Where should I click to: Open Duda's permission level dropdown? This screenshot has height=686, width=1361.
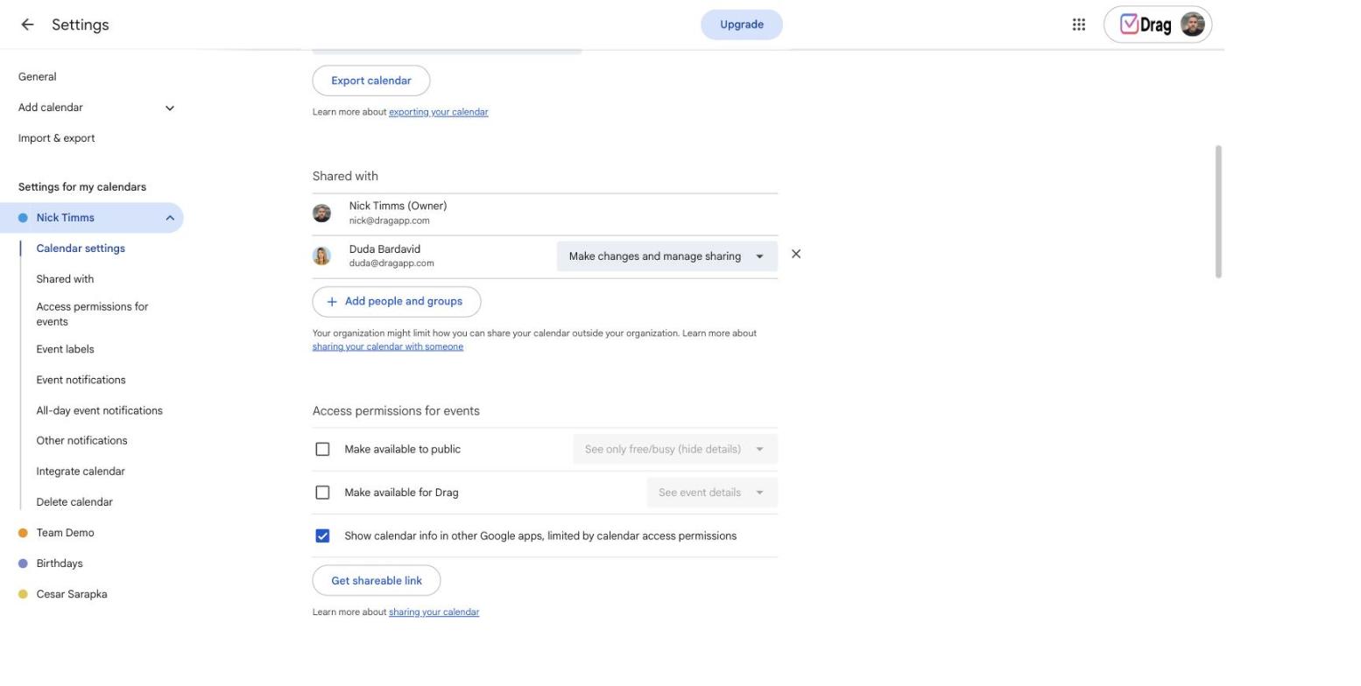click(x=667, y=256)
